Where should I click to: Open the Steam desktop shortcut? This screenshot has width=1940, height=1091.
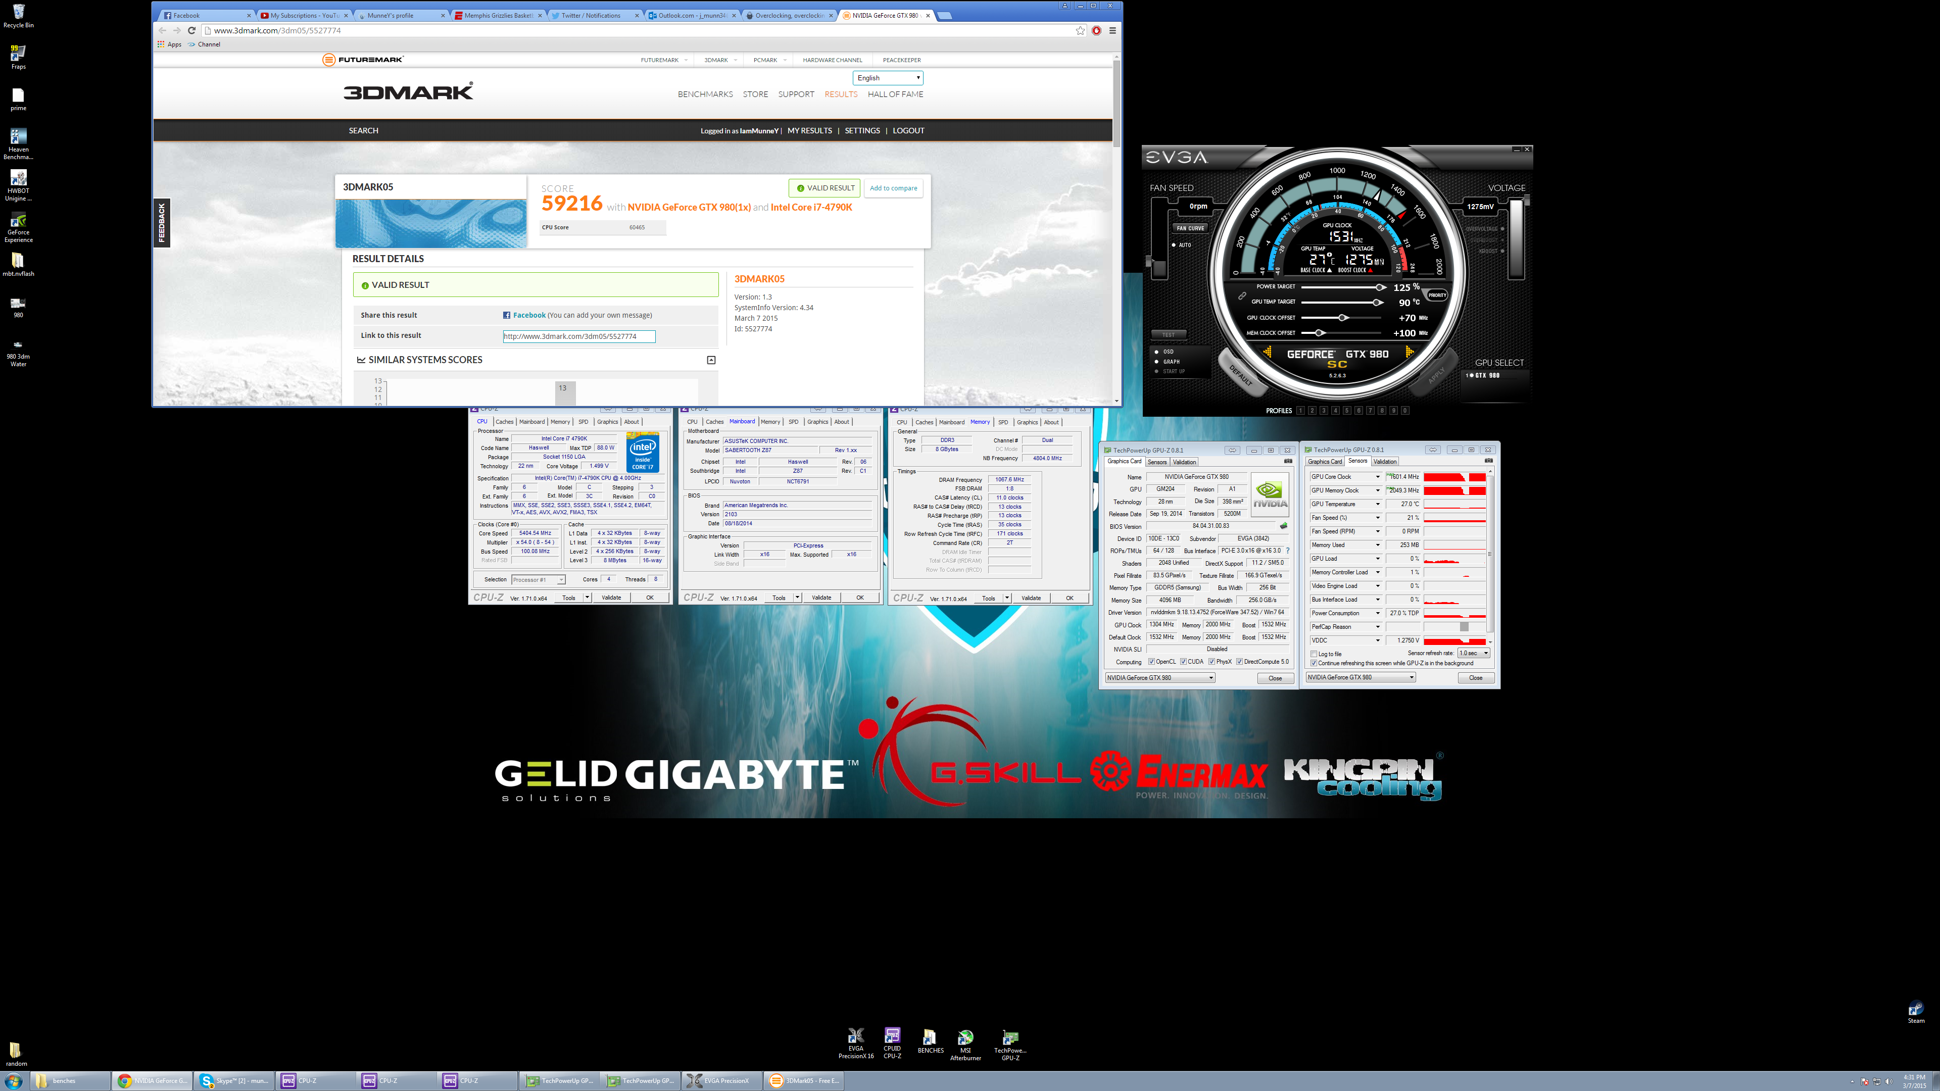point(1916,1012)
